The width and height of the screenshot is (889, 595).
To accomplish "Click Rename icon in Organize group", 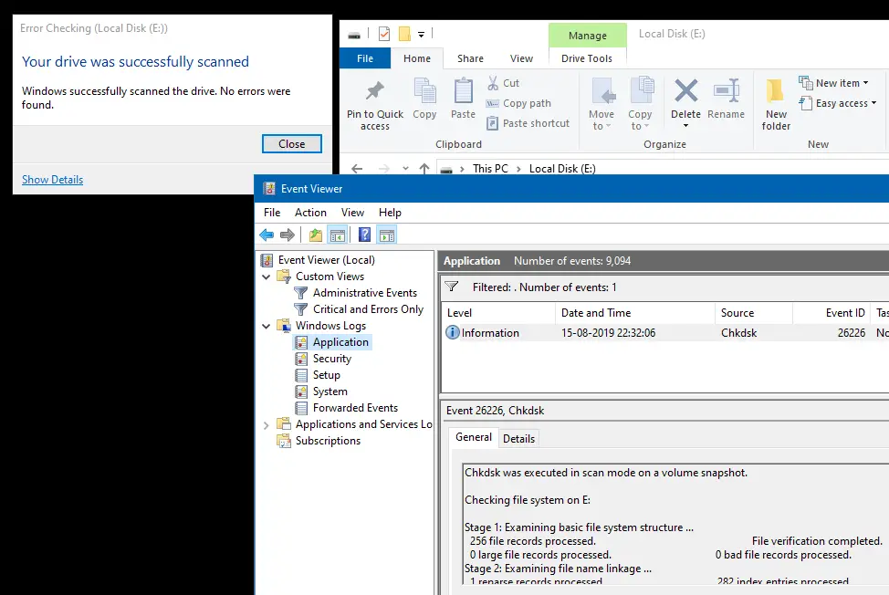I will coord(727,90).
